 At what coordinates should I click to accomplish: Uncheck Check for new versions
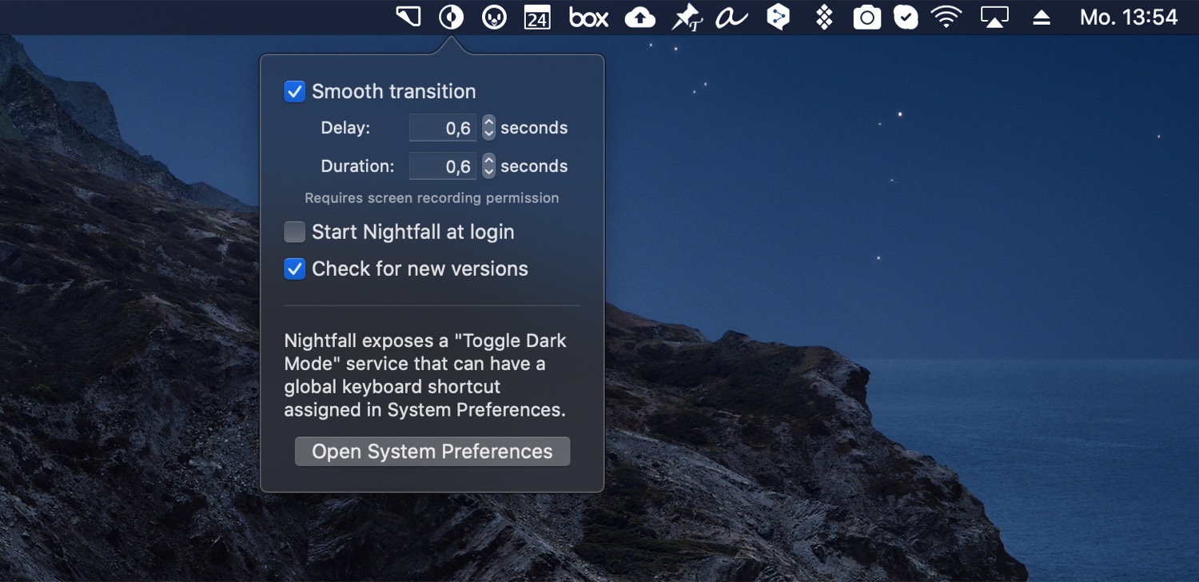coord(295,269)
